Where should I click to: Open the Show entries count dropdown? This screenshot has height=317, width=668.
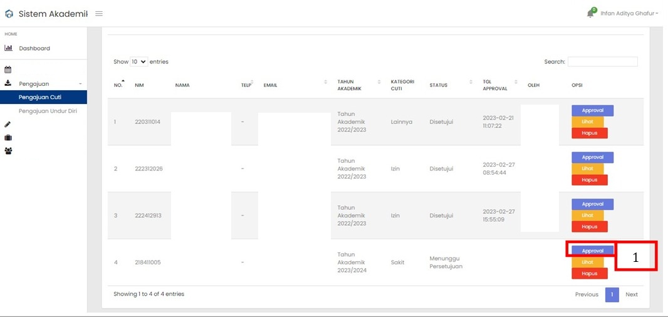tap(138, 62)
